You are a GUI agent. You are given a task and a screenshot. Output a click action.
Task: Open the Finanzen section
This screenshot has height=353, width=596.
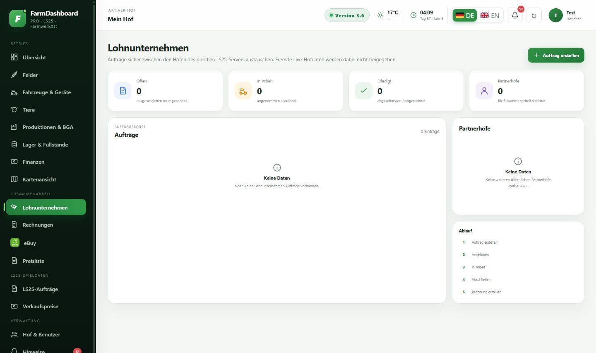pyautogui.click(x=46, y=162)
